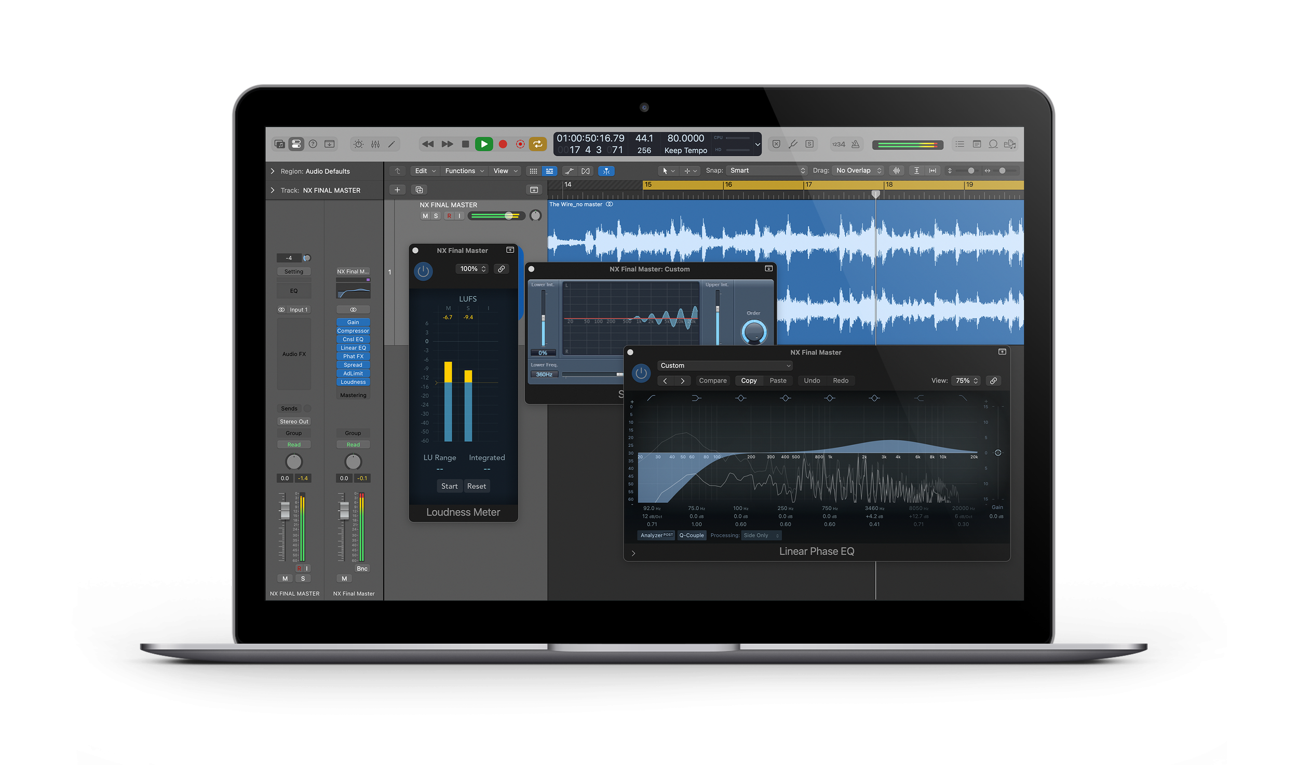Toggle power button of Loudness Meter plug-in
Image resolution: width=1298 pixels, height=765 pixels.
[x=423, y=271]
